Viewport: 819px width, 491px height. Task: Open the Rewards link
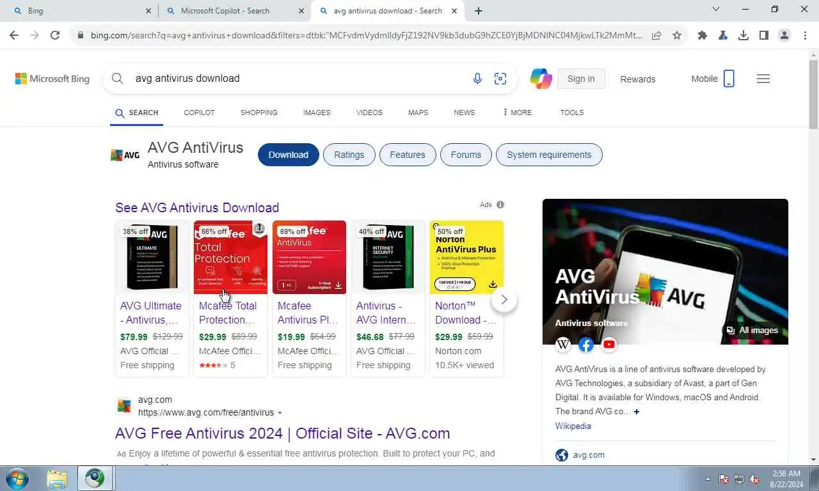point(638,79)
